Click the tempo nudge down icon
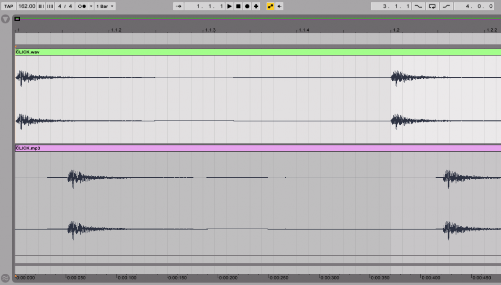Viewport: 501px width, 285px height. tap(42, 6)
